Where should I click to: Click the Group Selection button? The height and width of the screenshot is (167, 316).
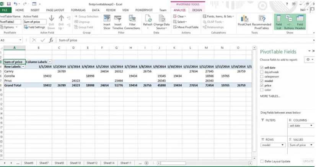(x=86, y=16)
